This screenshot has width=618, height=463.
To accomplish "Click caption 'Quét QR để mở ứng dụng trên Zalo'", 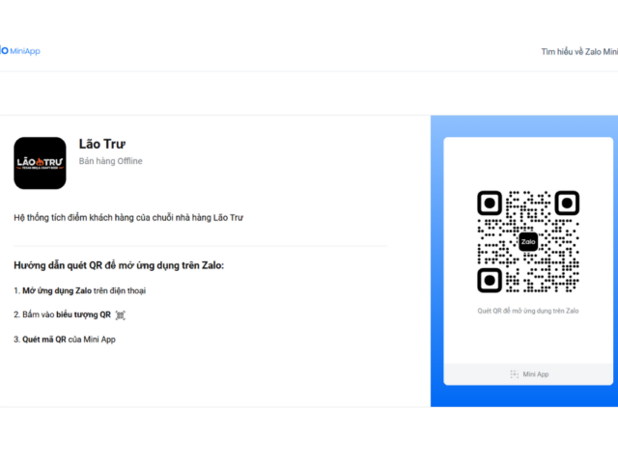I will (528, 311).
